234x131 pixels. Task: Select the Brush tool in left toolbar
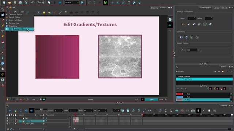pos(3,20)
